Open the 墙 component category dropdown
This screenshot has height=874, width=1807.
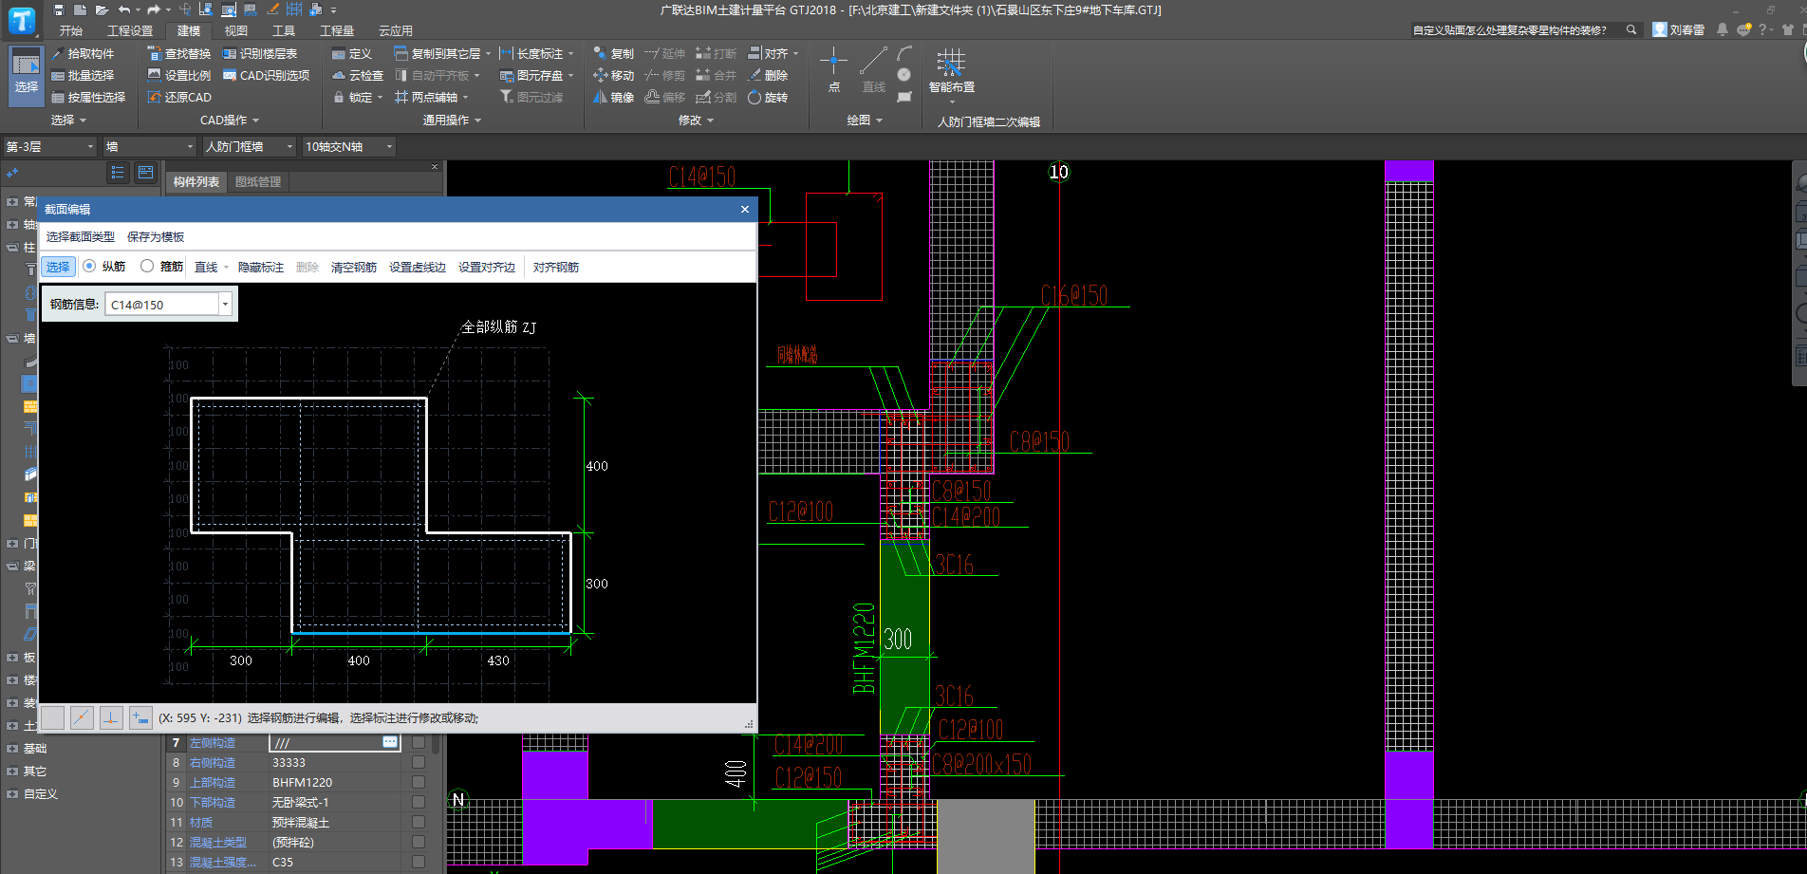pos(150,146)
